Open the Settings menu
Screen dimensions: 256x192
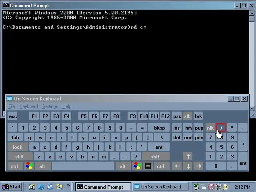point(50,106)
